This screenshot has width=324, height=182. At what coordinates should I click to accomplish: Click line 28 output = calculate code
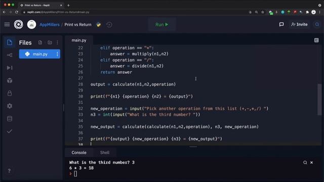tap(133, 84)
